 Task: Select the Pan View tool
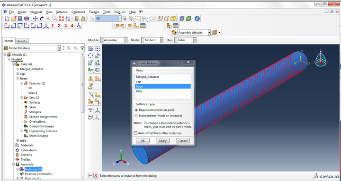tap(35, 18)
